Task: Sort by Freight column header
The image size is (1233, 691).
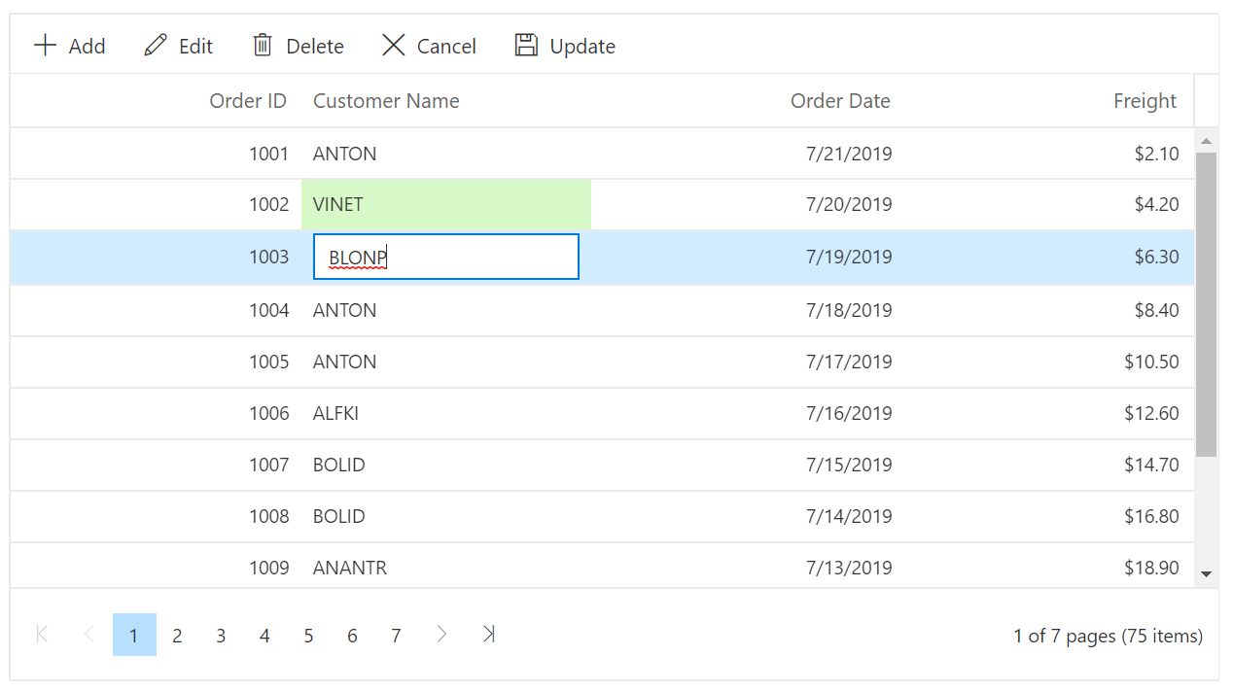Action: point(1145,101)
